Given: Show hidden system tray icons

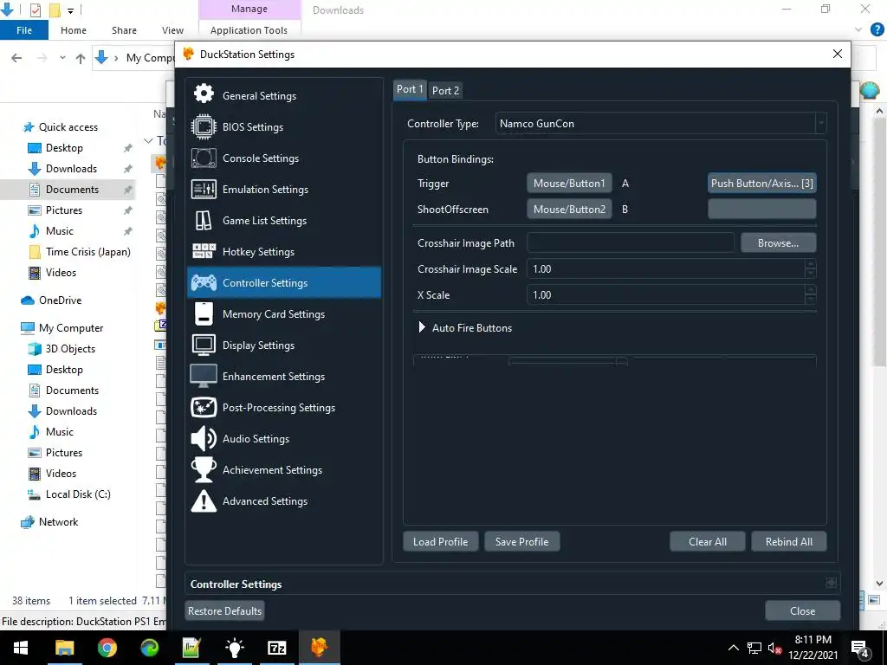Looking at the screenshot, I should (x=733, y=648).
